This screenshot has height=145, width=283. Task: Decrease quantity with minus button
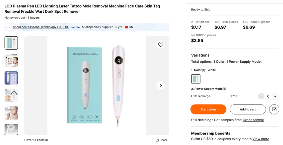click(x=261, y=96)
